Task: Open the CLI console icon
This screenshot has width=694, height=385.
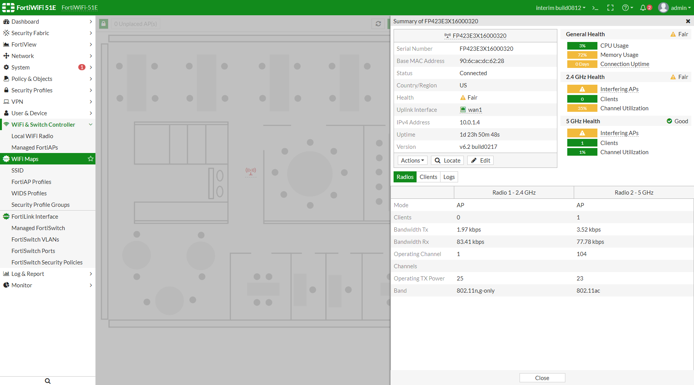Action: click(x=595, y=8)
